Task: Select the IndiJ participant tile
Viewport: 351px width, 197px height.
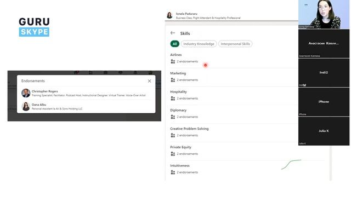Action: click(324, 73)
